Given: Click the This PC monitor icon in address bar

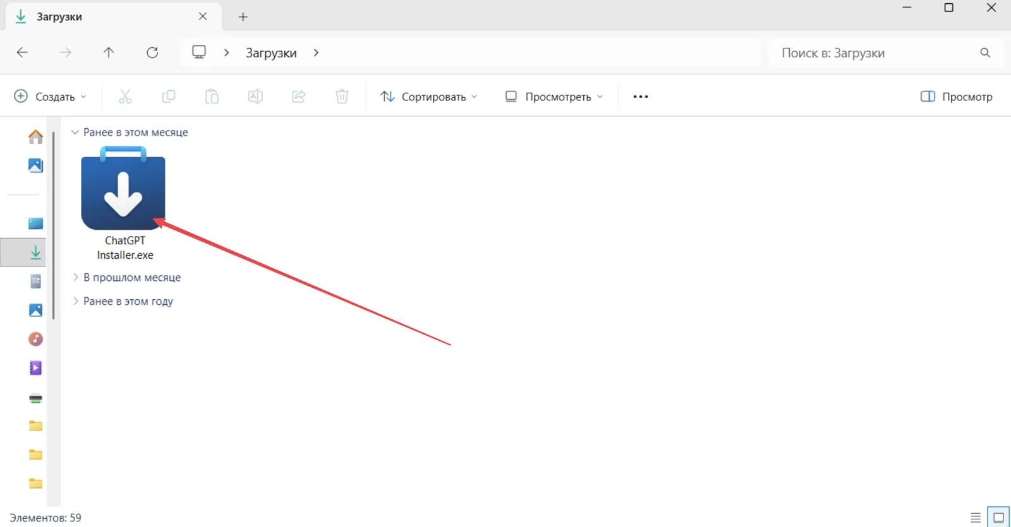Looking at the screenshot, I should 199,52.
